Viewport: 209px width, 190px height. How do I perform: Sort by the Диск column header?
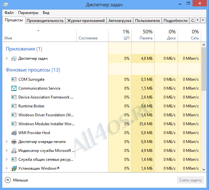[x=166, y=35]
